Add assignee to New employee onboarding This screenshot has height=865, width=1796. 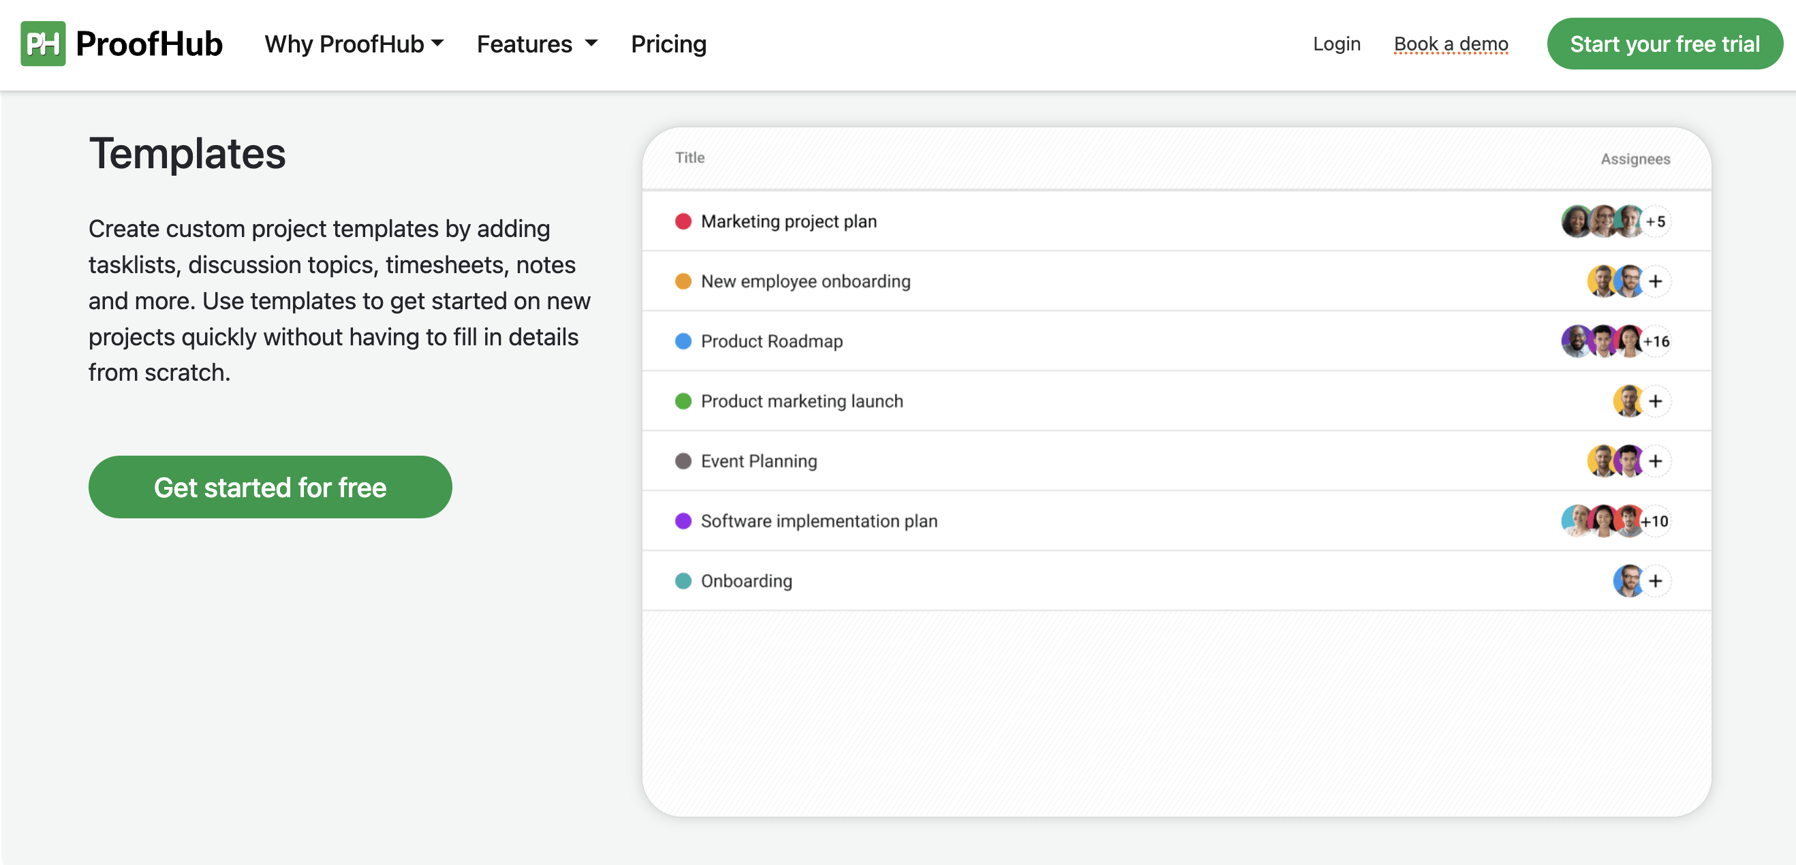[x=1655, y=281]
